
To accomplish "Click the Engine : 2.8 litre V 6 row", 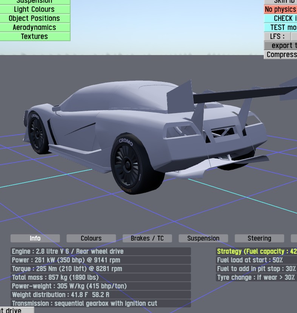I will point(101,252).
